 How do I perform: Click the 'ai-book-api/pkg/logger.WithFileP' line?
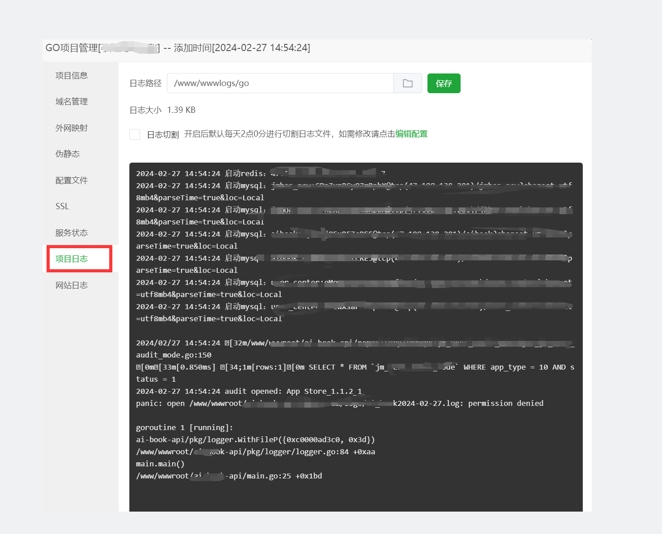(x=256, y=439)
